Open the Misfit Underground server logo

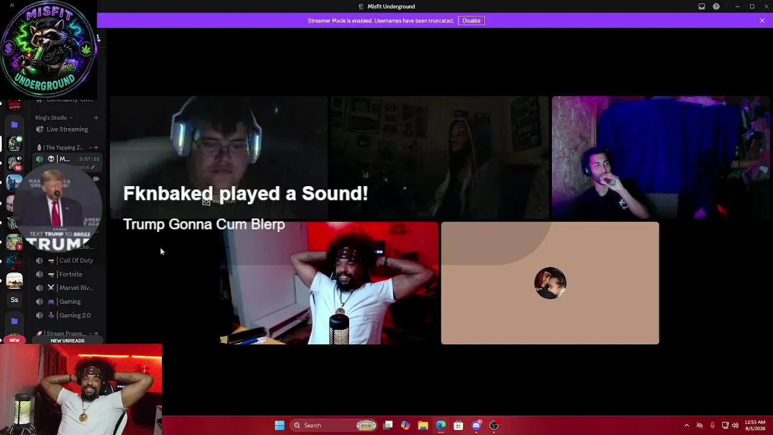(x=48, y=50)
